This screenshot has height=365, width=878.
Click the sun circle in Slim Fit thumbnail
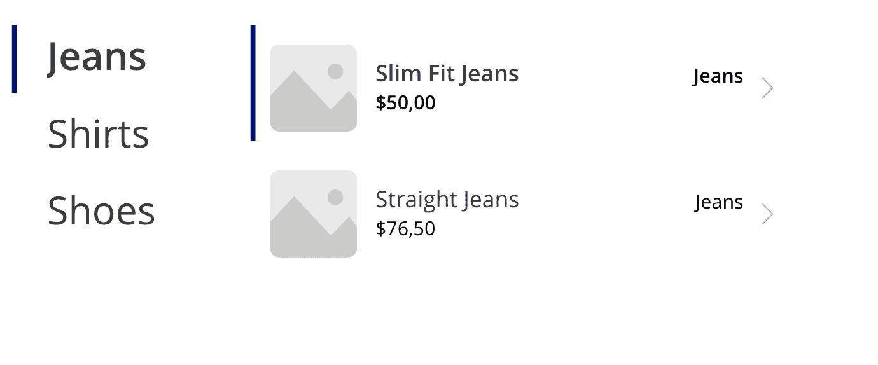click(x=335, y=72)
